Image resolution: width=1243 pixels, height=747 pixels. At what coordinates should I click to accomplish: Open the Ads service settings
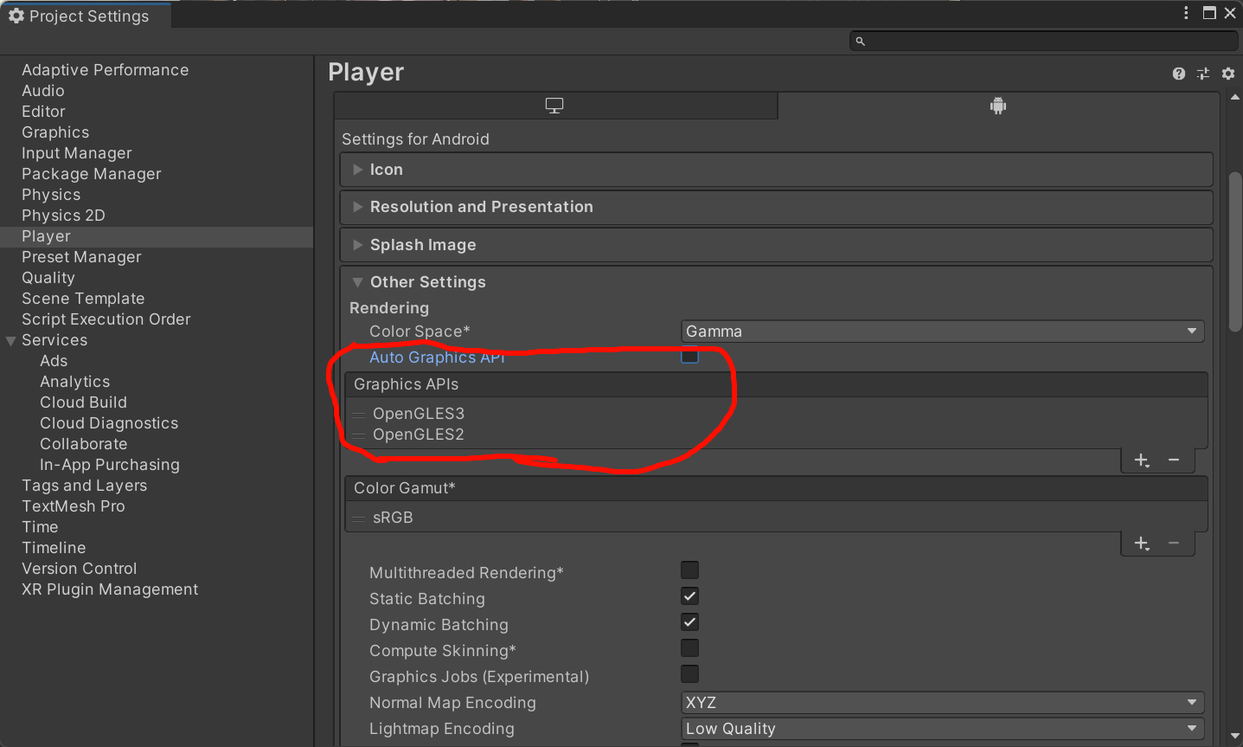pyautogui.click(x=54, y=361)
